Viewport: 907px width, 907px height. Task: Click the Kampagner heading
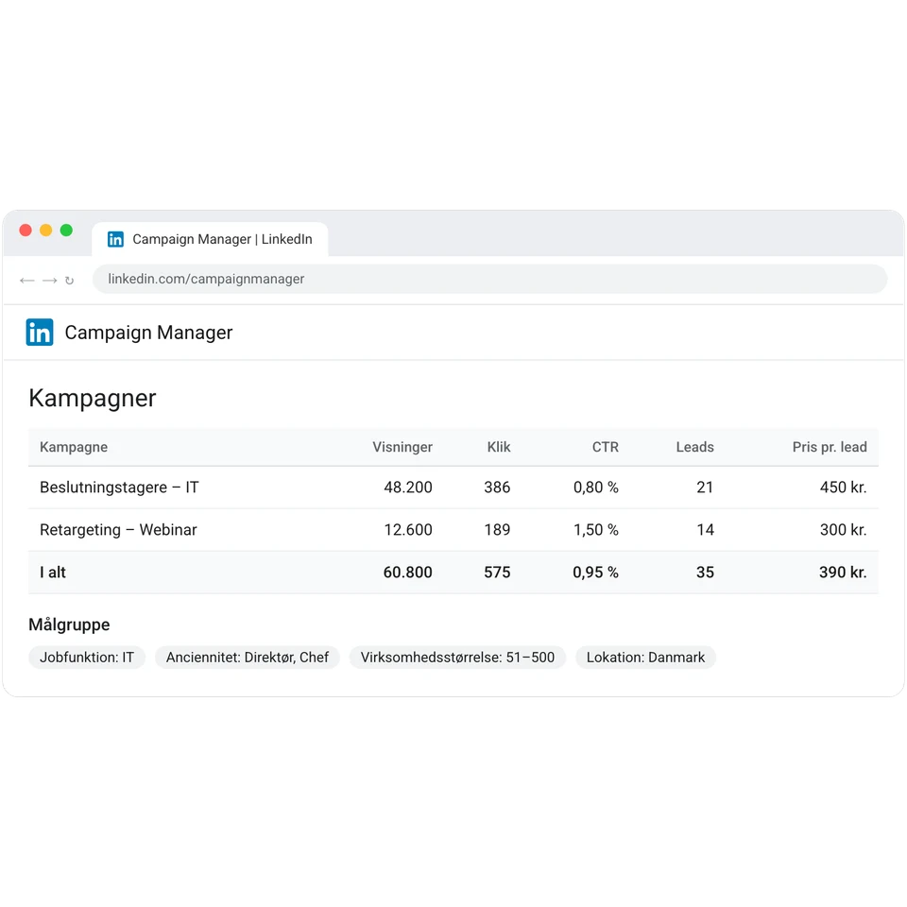pyautogui.click(x=93, y=398)
